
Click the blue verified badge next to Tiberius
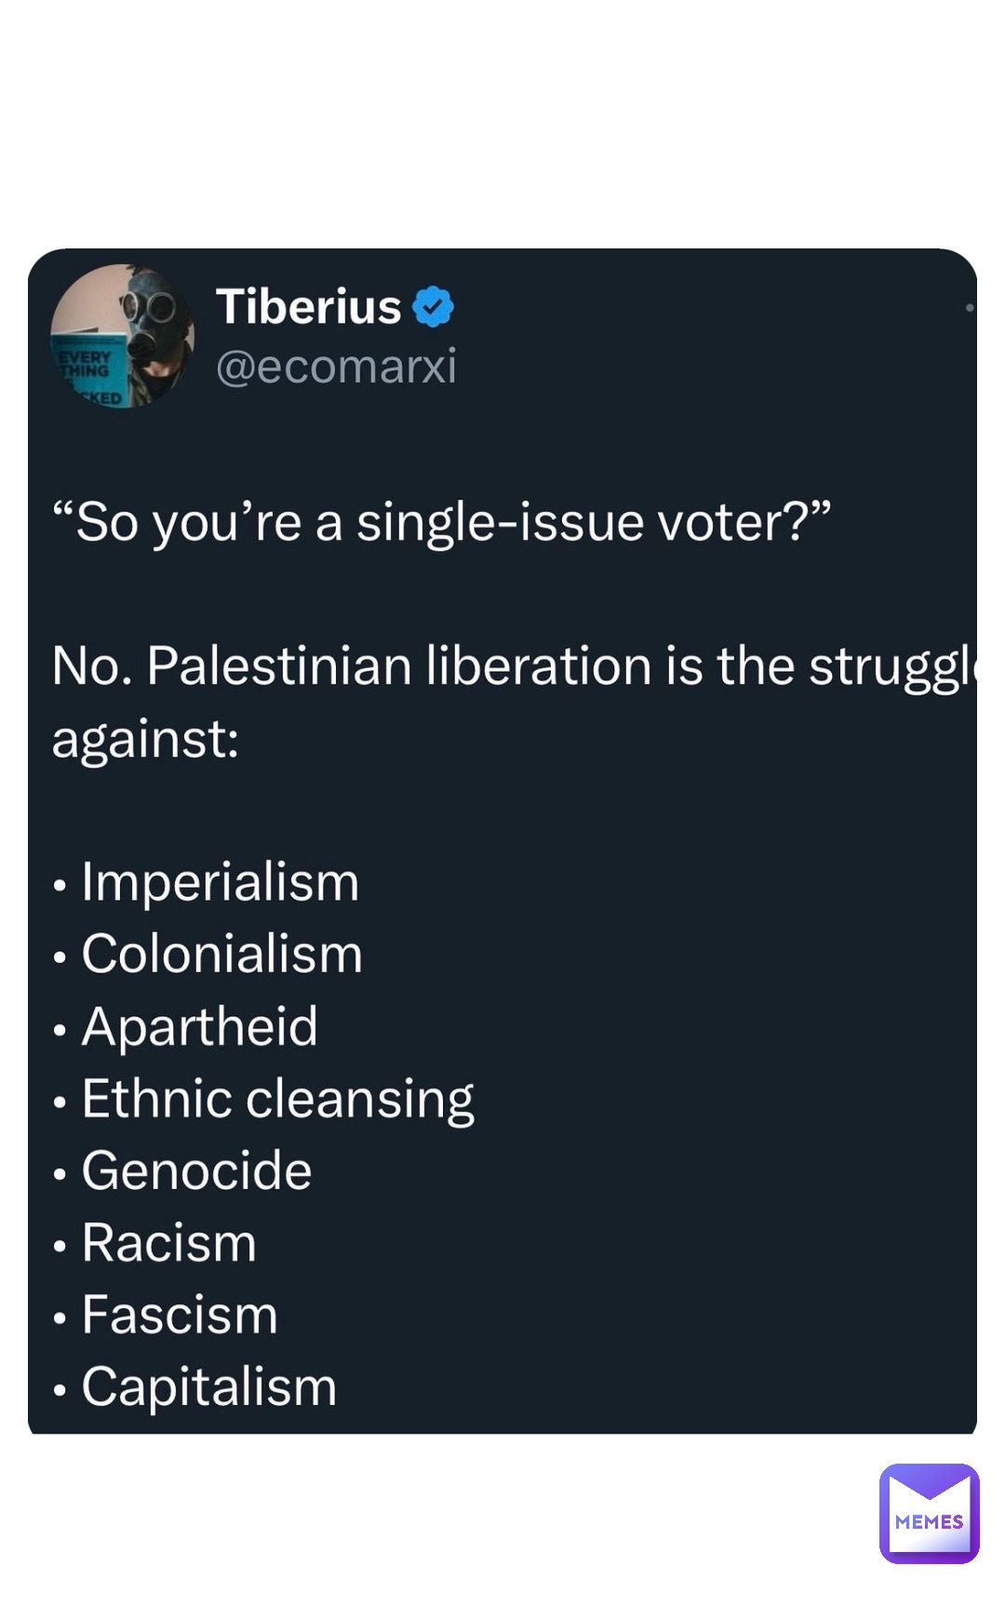tap(433, 307)
